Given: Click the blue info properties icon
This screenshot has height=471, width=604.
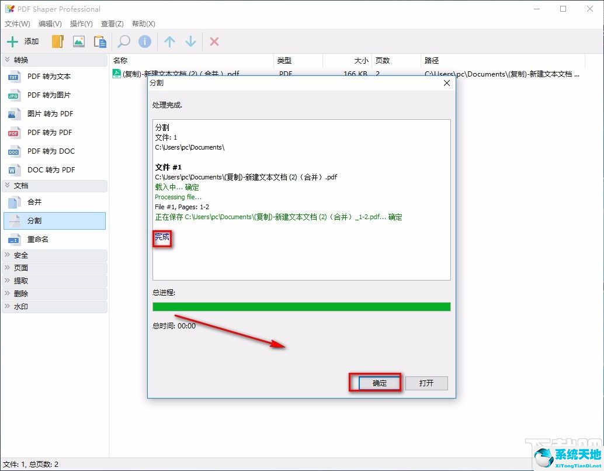Looking at the screenshot, I should click(x=145, y=41).
